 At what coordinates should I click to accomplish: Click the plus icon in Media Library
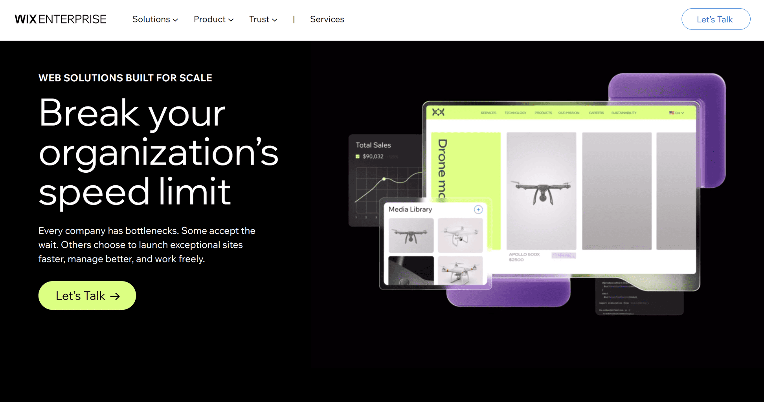478,210
